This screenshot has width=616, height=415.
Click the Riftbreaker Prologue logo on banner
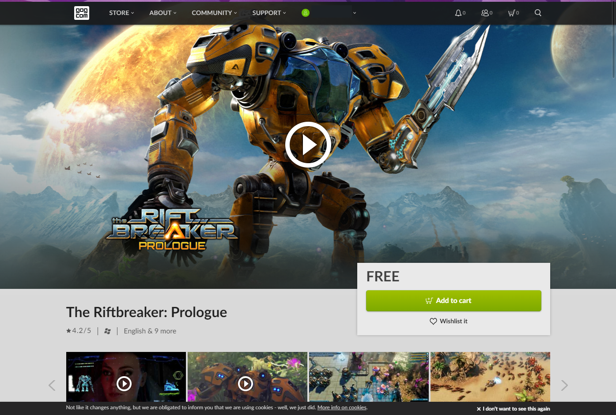172,229
